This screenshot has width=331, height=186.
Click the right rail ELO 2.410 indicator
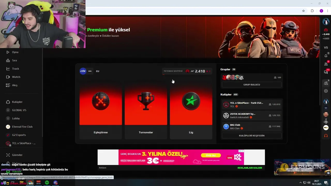[x=326, y=34]
